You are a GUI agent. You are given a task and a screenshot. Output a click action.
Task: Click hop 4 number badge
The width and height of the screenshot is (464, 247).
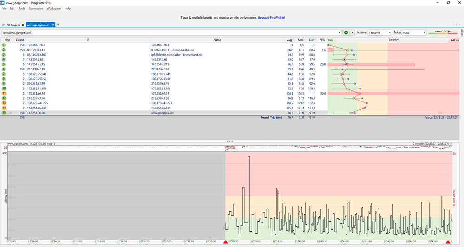tap(4, 60)
